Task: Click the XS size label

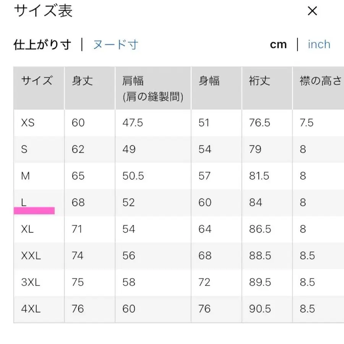Action: coord(28,123)
